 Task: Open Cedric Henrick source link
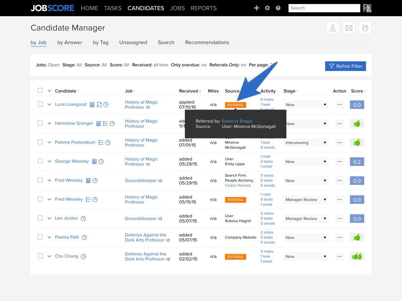point(238,185)
